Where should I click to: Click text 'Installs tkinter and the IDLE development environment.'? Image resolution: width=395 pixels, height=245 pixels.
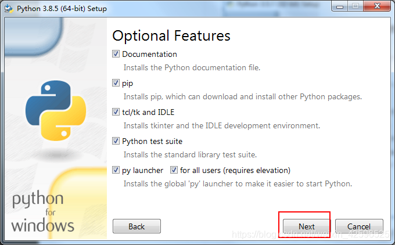tap(222, 125)
